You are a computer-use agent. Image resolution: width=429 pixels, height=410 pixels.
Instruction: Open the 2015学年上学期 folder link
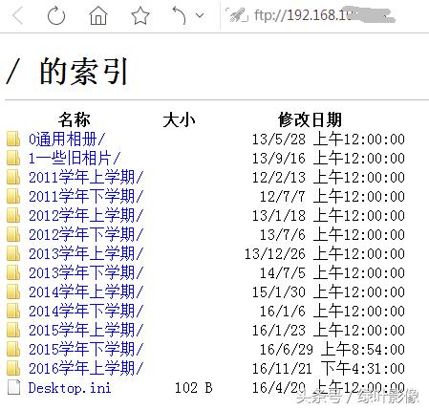coord(86,331)
